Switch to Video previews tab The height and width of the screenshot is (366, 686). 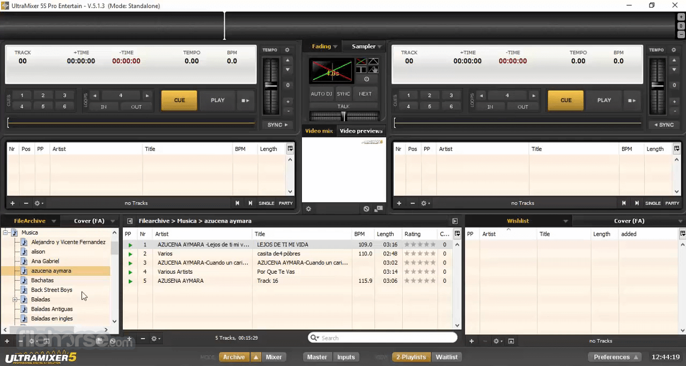pyautogui.click(x=361, y=131)
